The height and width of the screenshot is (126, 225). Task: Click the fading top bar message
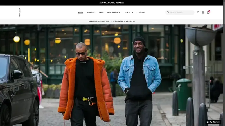click(x=112, y=3)
